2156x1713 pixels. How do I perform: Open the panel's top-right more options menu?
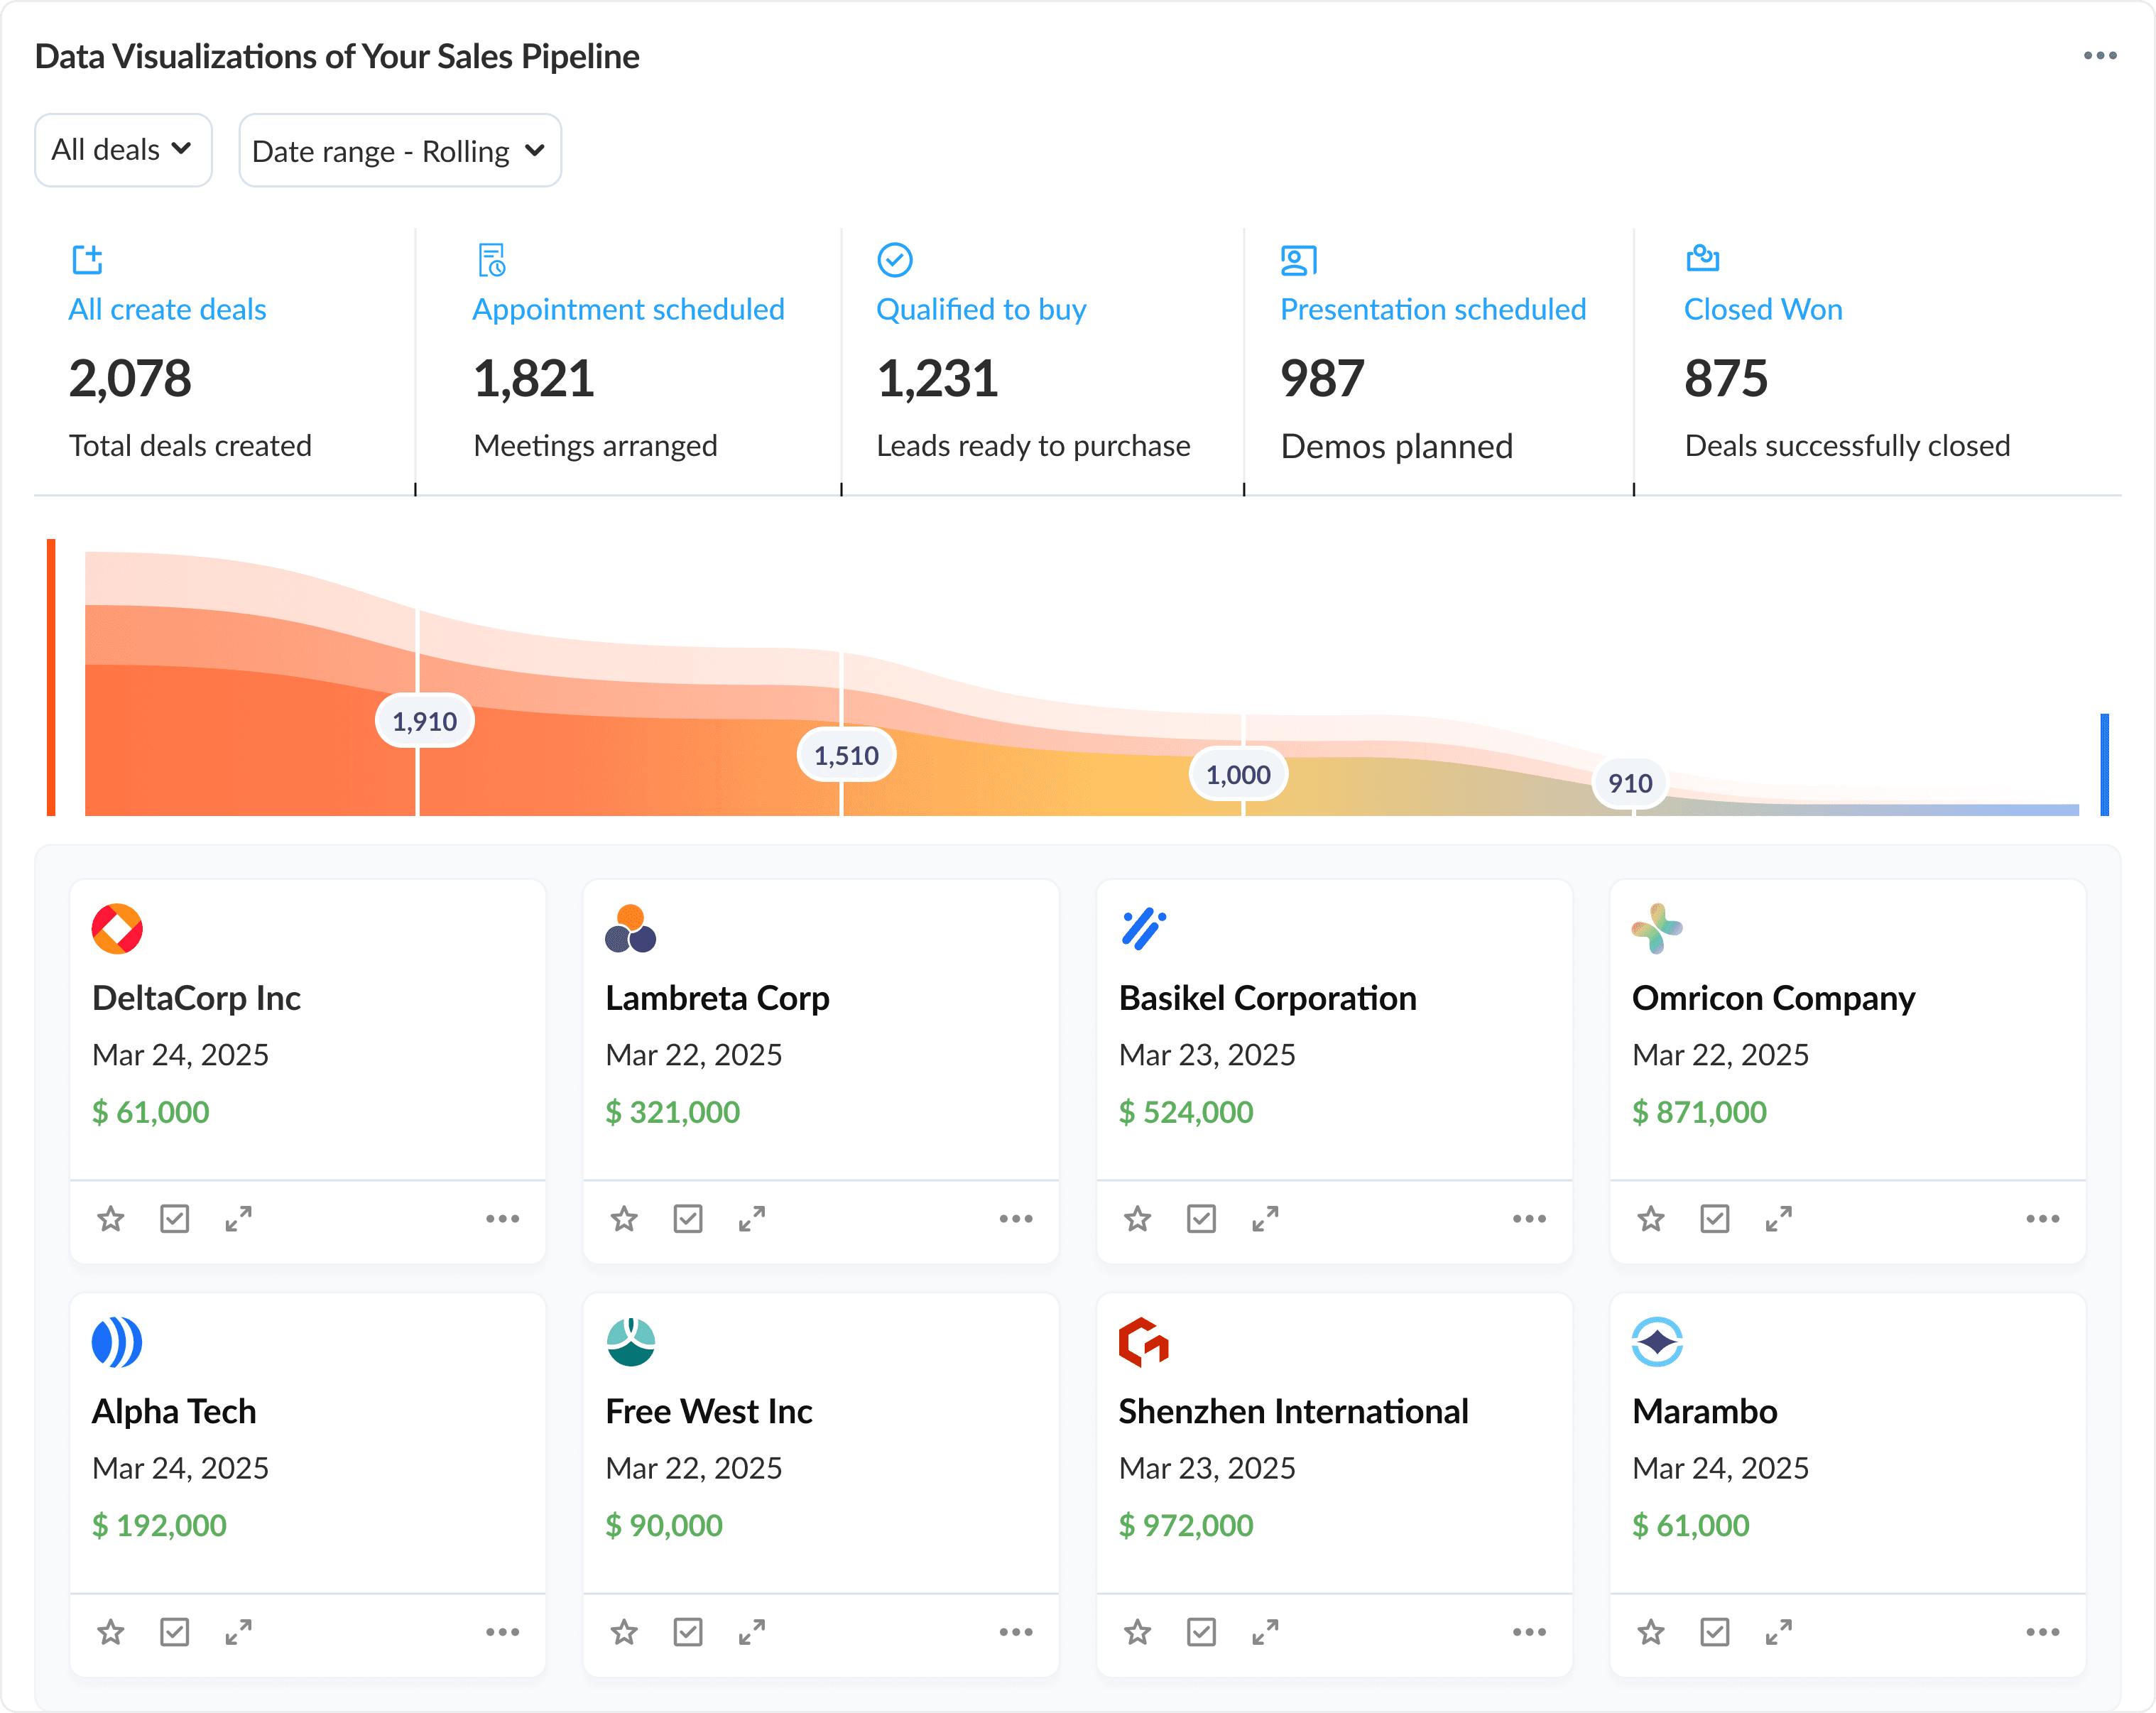pyautogui.click(x=2099, y=56)
